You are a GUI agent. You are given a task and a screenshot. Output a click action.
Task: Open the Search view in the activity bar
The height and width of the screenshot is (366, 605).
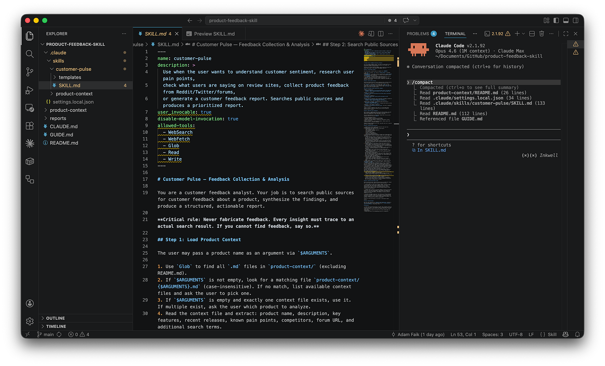[x=30, y=54]
